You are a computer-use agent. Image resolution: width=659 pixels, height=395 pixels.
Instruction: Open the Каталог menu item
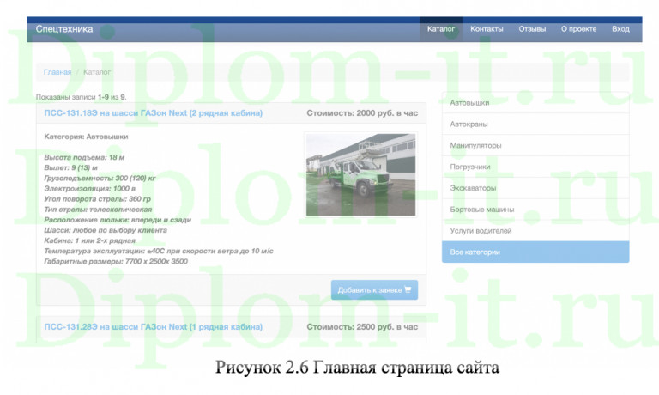[x=441, y=29]
